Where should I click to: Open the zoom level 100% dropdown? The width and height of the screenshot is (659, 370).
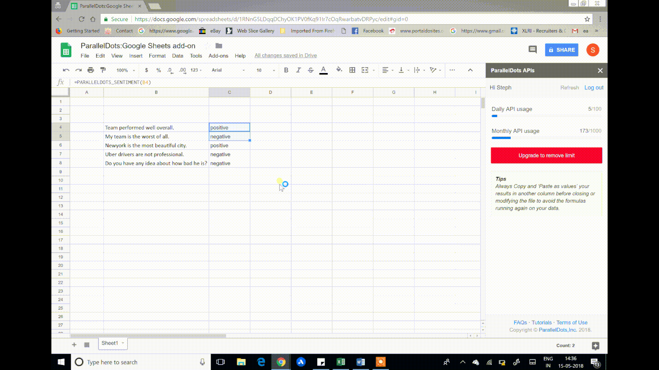tap(126, 70)
